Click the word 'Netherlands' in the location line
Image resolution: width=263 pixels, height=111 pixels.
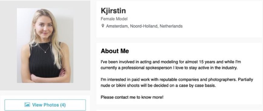(171, 26)
